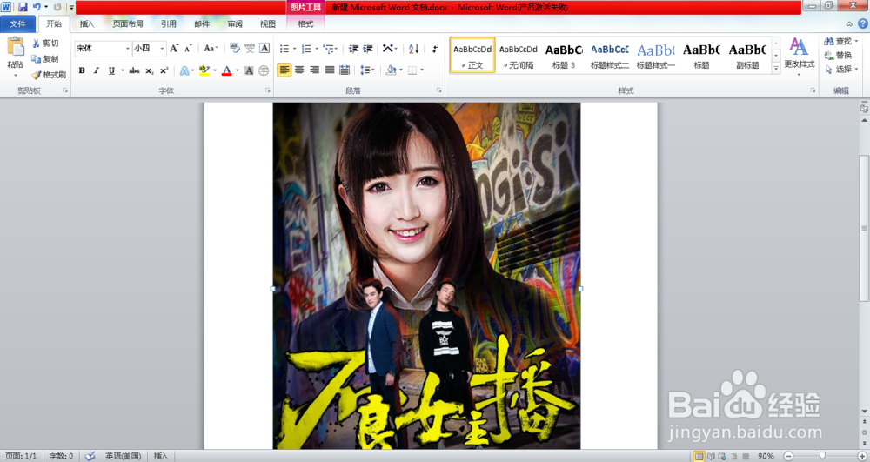This screenshot has height=462, width=870.
Task: Click the Subscript x₂ icon
Action: click(150, 70)
